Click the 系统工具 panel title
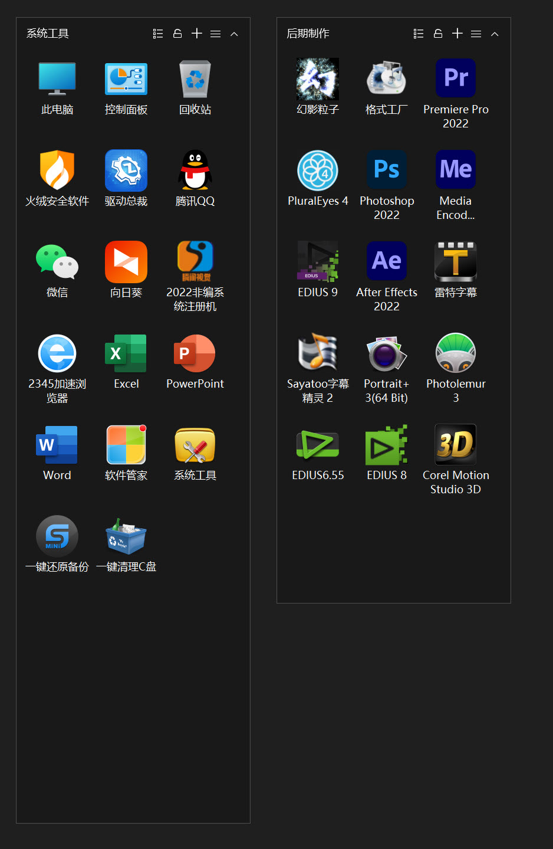 48,34
